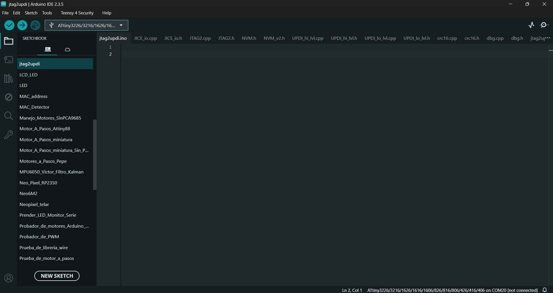Open the account profile icon
This screenshot has width=553, height=293.
[x=9, y=278]
